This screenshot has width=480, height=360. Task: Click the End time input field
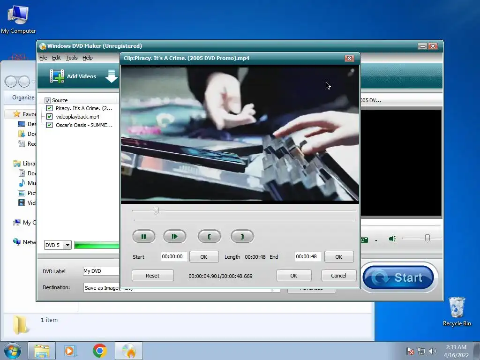(308, 256)
